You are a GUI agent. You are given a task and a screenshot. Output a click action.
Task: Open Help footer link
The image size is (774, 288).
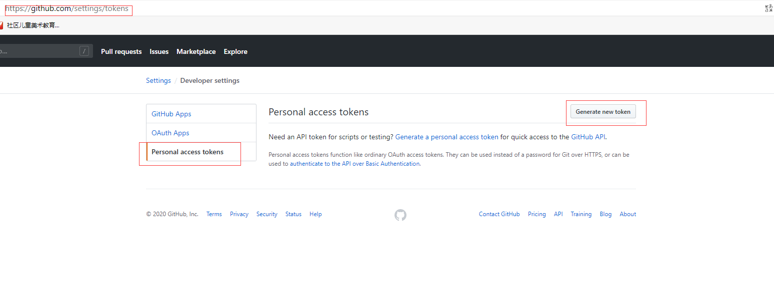pos(315,214)
